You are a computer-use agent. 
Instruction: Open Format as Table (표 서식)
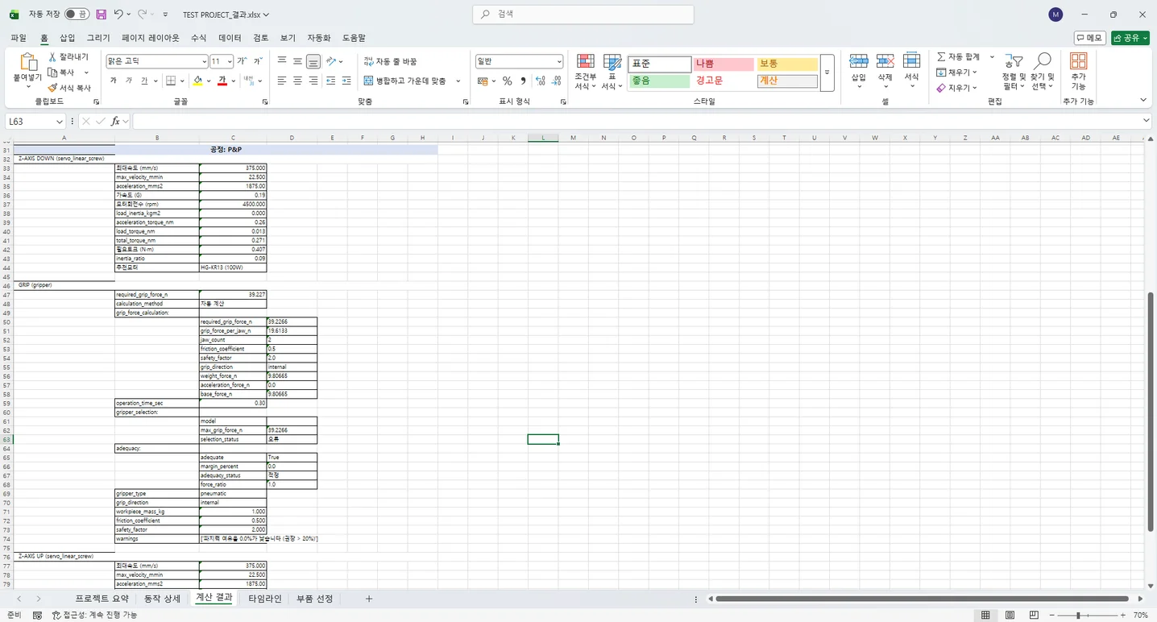(612, 72)
